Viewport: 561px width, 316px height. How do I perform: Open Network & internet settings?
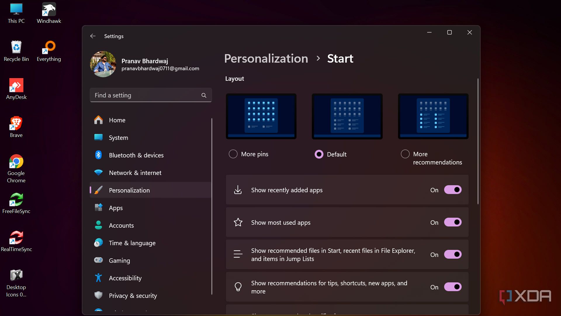point(150,173)
